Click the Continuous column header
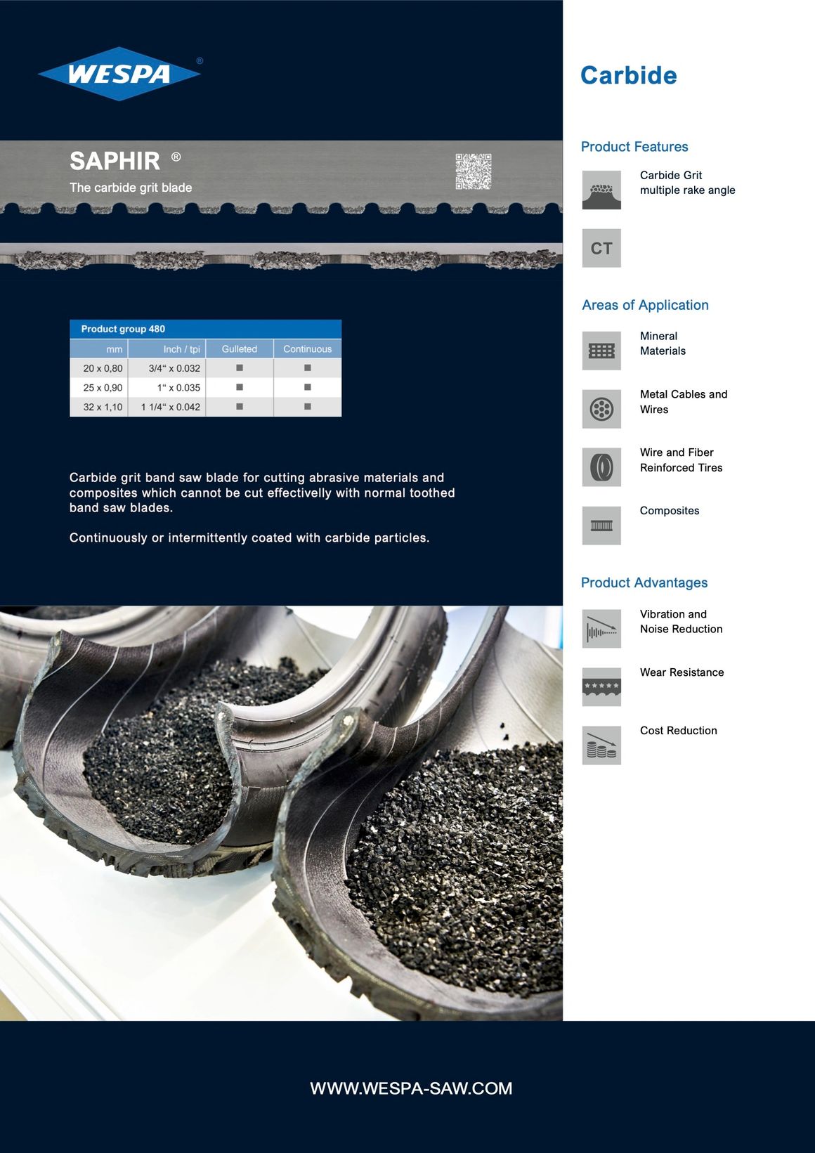The width and height of the screenshot is (815, 1153). [x=308, y=348]
